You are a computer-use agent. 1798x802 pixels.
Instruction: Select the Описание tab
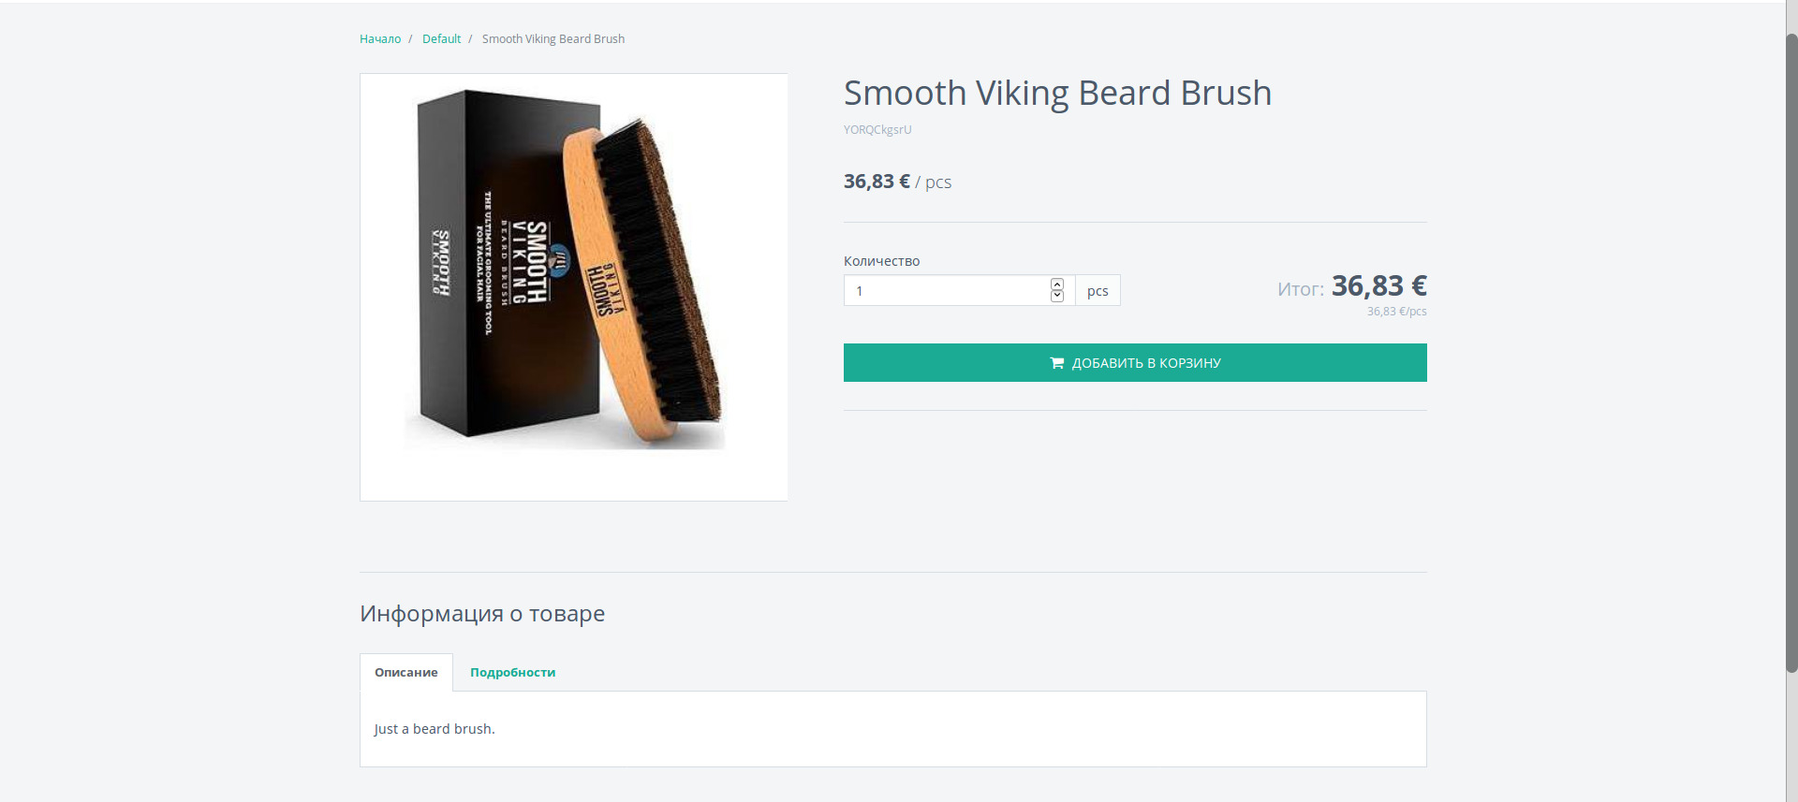coord(406,672)
